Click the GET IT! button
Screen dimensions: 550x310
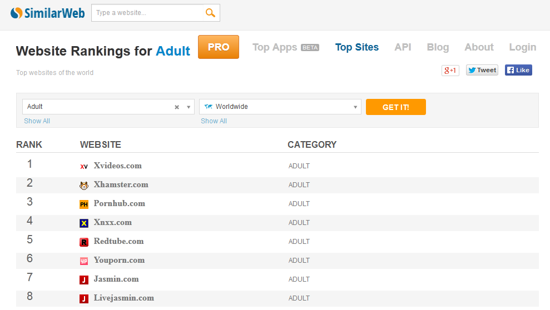pos(395,107)
